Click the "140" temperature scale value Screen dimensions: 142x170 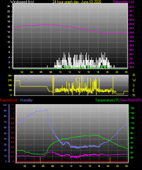click(x=132, y=108)
